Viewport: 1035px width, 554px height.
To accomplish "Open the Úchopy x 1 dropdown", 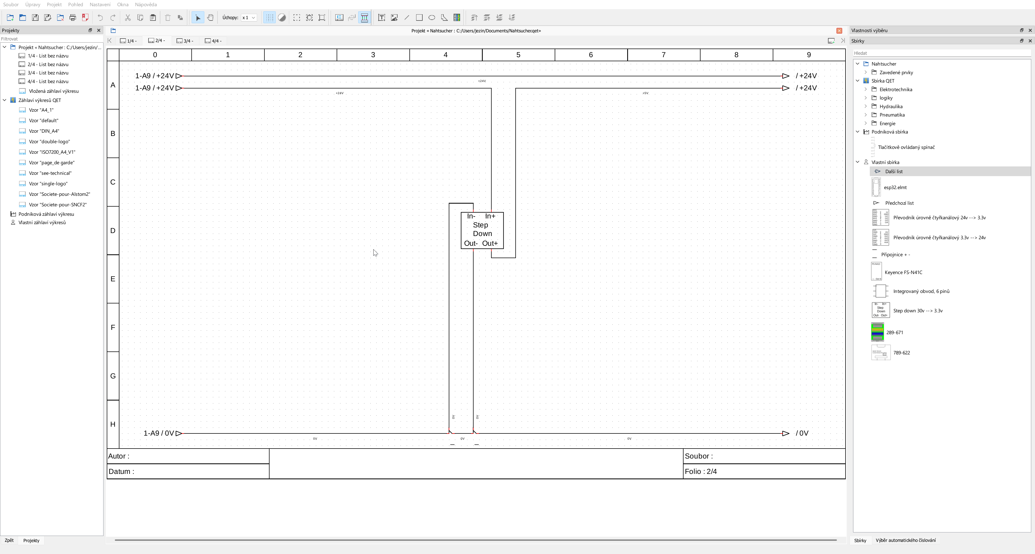I will pyautogui.click(x=249, y=18).
